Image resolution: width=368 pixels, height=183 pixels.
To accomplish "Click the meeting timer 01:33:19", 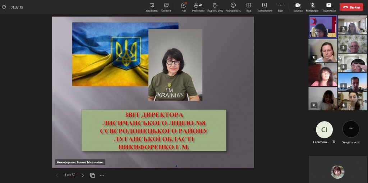I will [x=17, y=7].
